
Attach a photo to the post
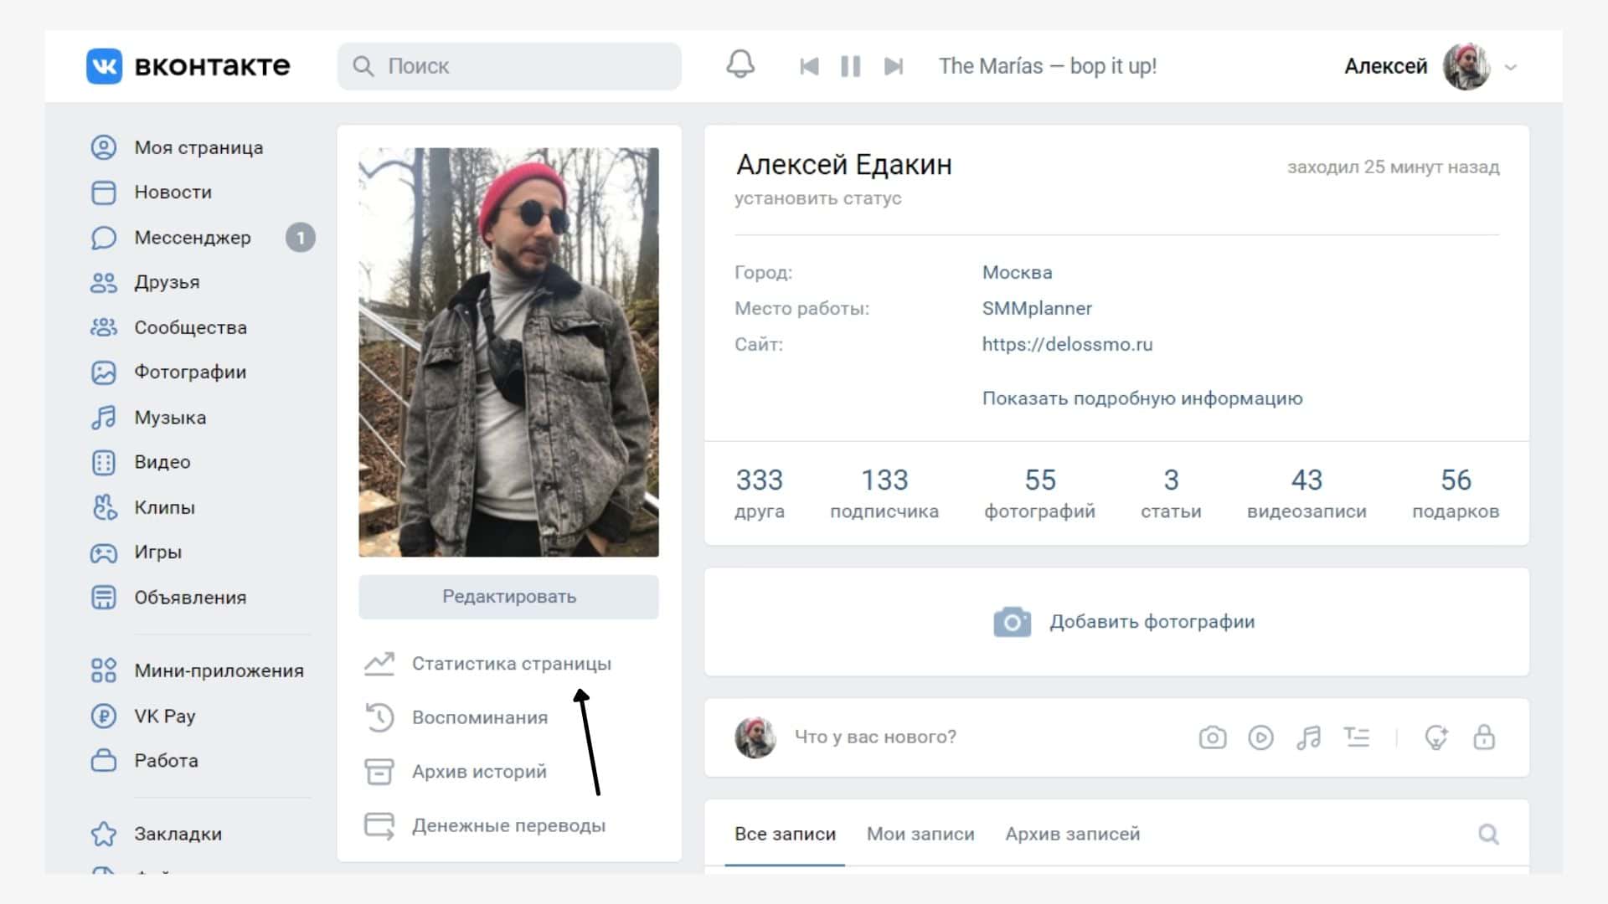pyautogui.click(x=1212, y=737)
